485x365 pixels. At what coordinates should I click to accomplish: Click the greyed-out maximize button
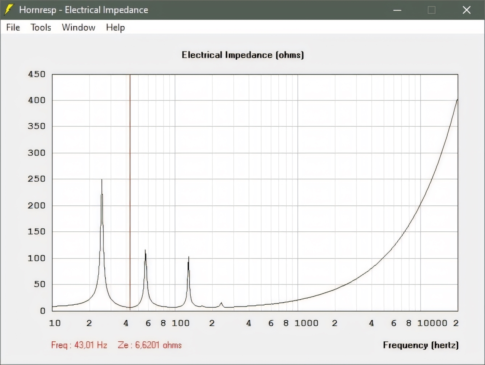pos(432,10)
